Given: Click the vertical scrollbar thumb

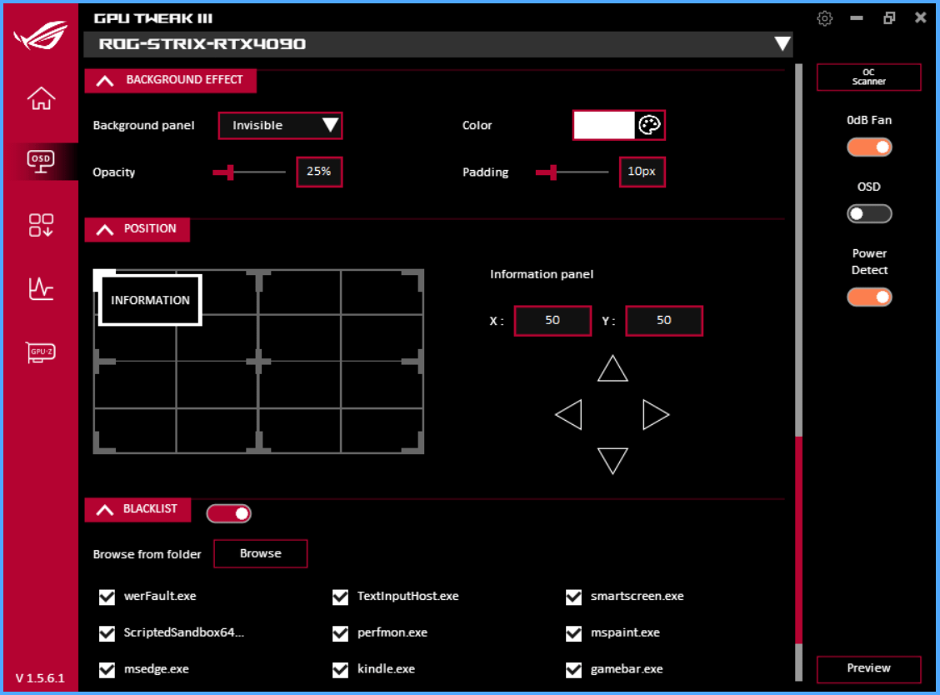Looking at the screenshot, I should (x=798, y=540).
